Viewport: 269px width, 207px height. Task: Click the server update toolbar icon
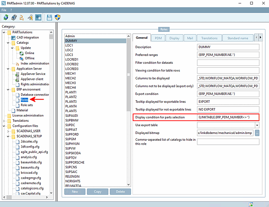click(14, 17)
